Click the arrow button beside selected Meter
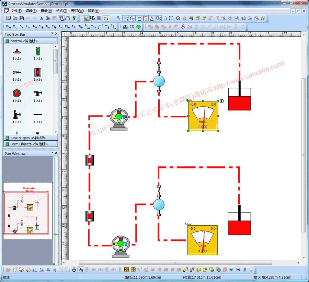 point(222,101)
